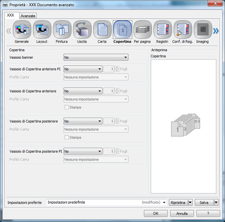Open Profilo Carta dropdown for Copertina anteriore

(x=96, y=99)
